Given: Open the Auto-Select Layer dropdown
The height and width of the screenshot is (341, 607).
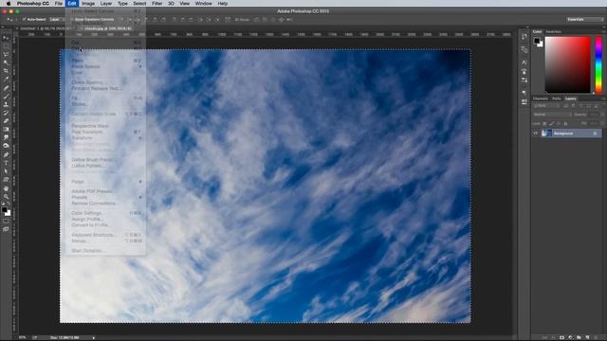Looking at the screenshot, I should [x=56, y=19].
